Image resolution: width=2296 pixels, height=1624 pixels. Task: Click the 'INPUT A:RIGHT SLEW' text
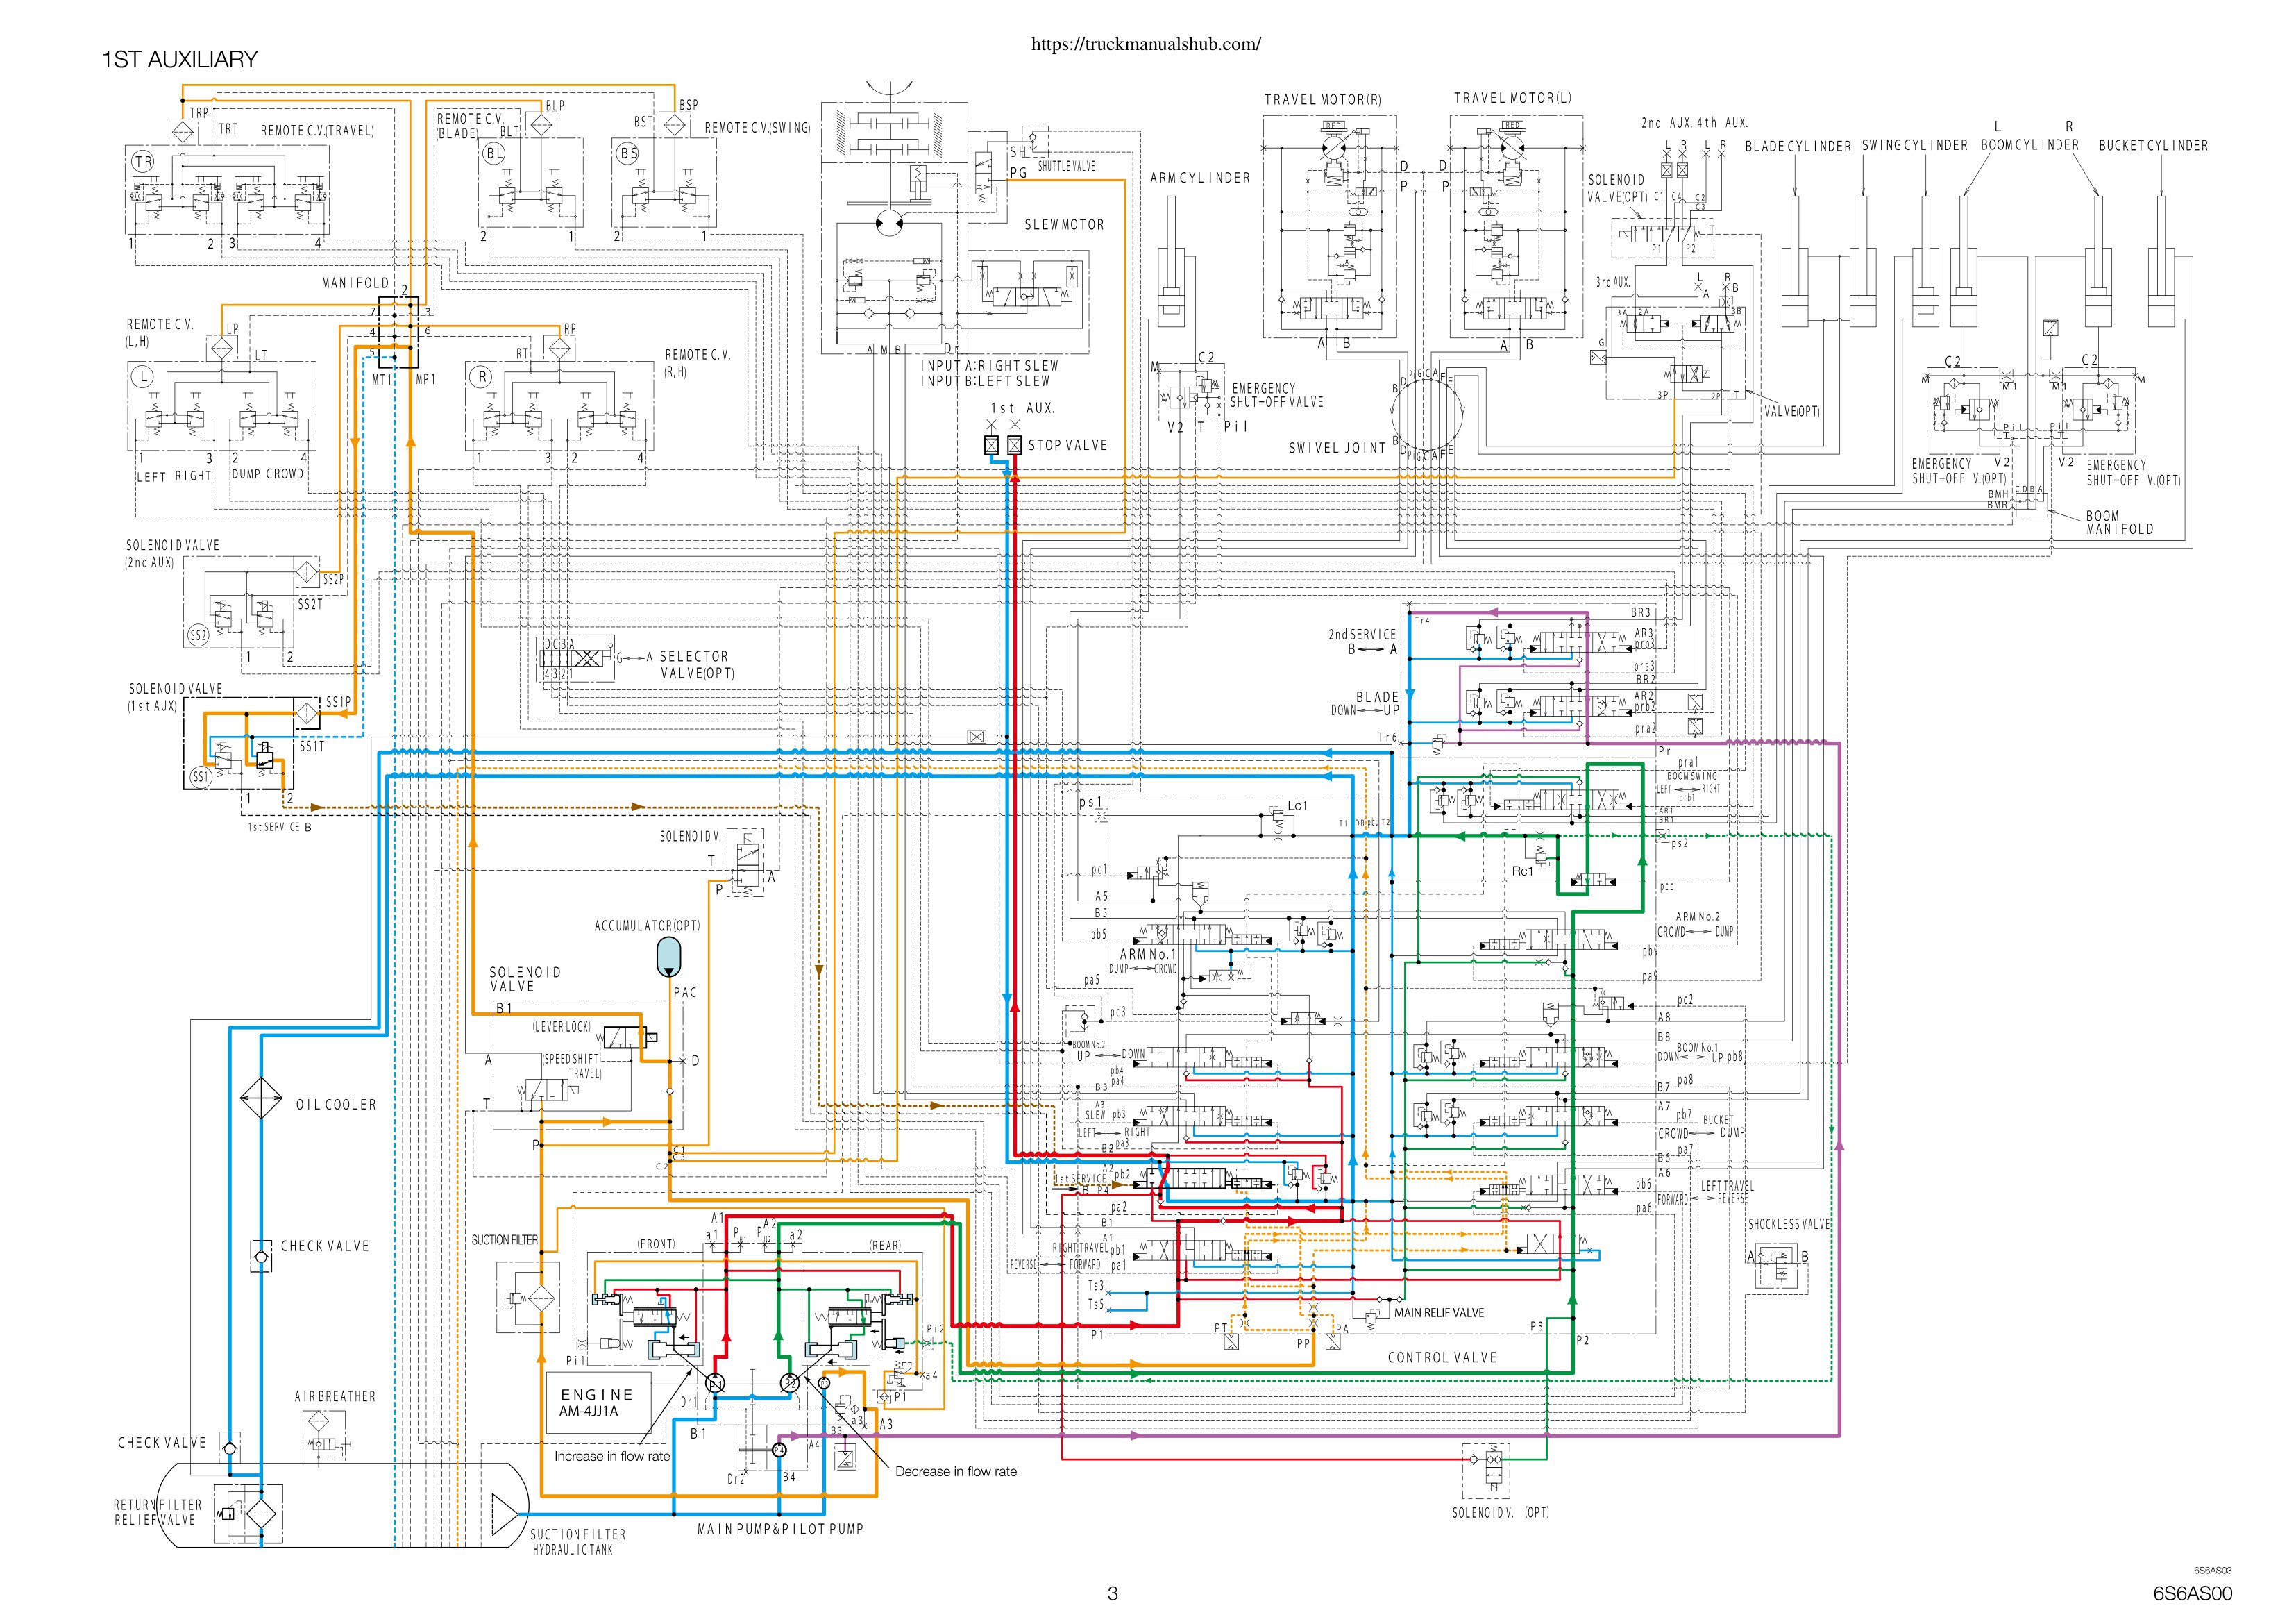coord(990,365)
